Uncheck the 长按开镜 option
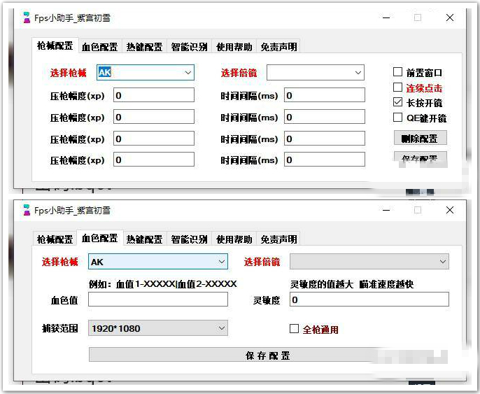The image size is (480, 394). [398, 103]
